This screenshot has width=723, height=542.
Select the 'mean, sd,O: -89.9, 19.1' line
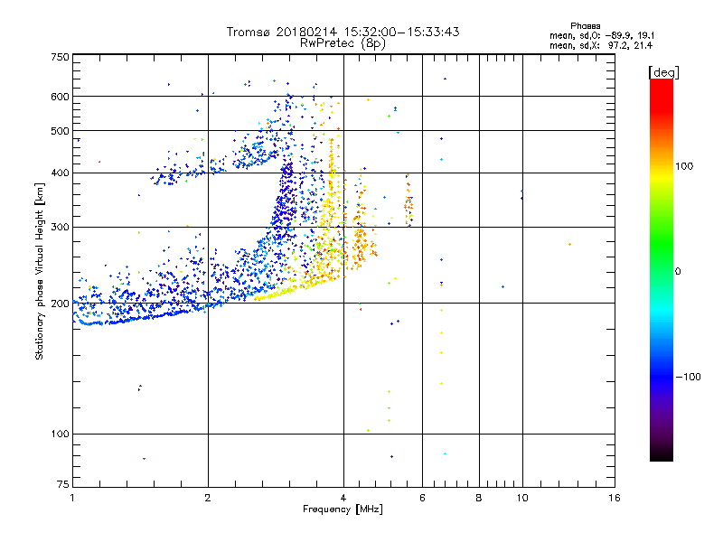pyautogui.click(x=602, y=35)
